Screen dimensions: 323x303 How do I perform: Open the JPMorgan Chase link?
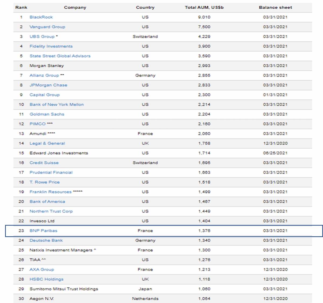[x=48, y=85]
